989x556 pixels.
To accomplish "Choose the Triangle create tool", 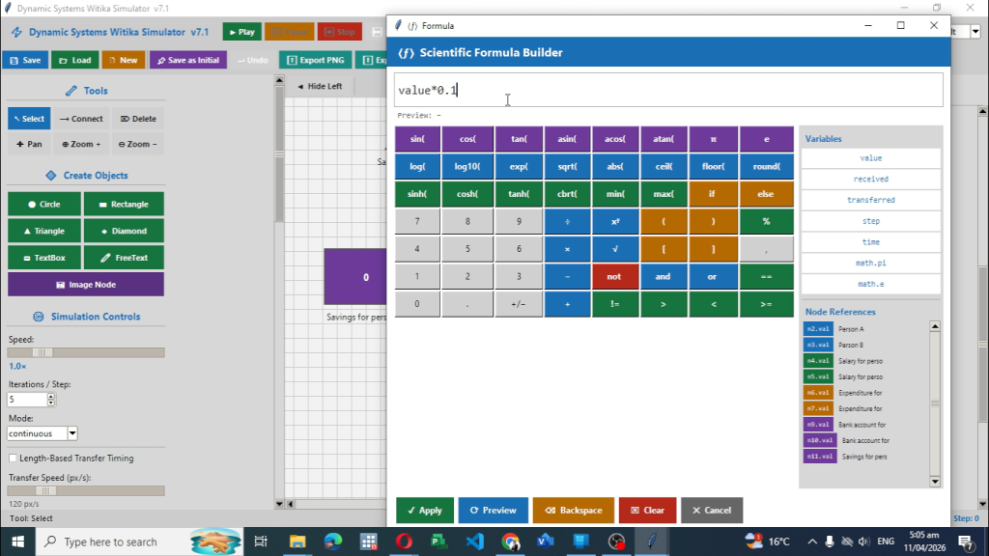I will click(x=44, y=231).
